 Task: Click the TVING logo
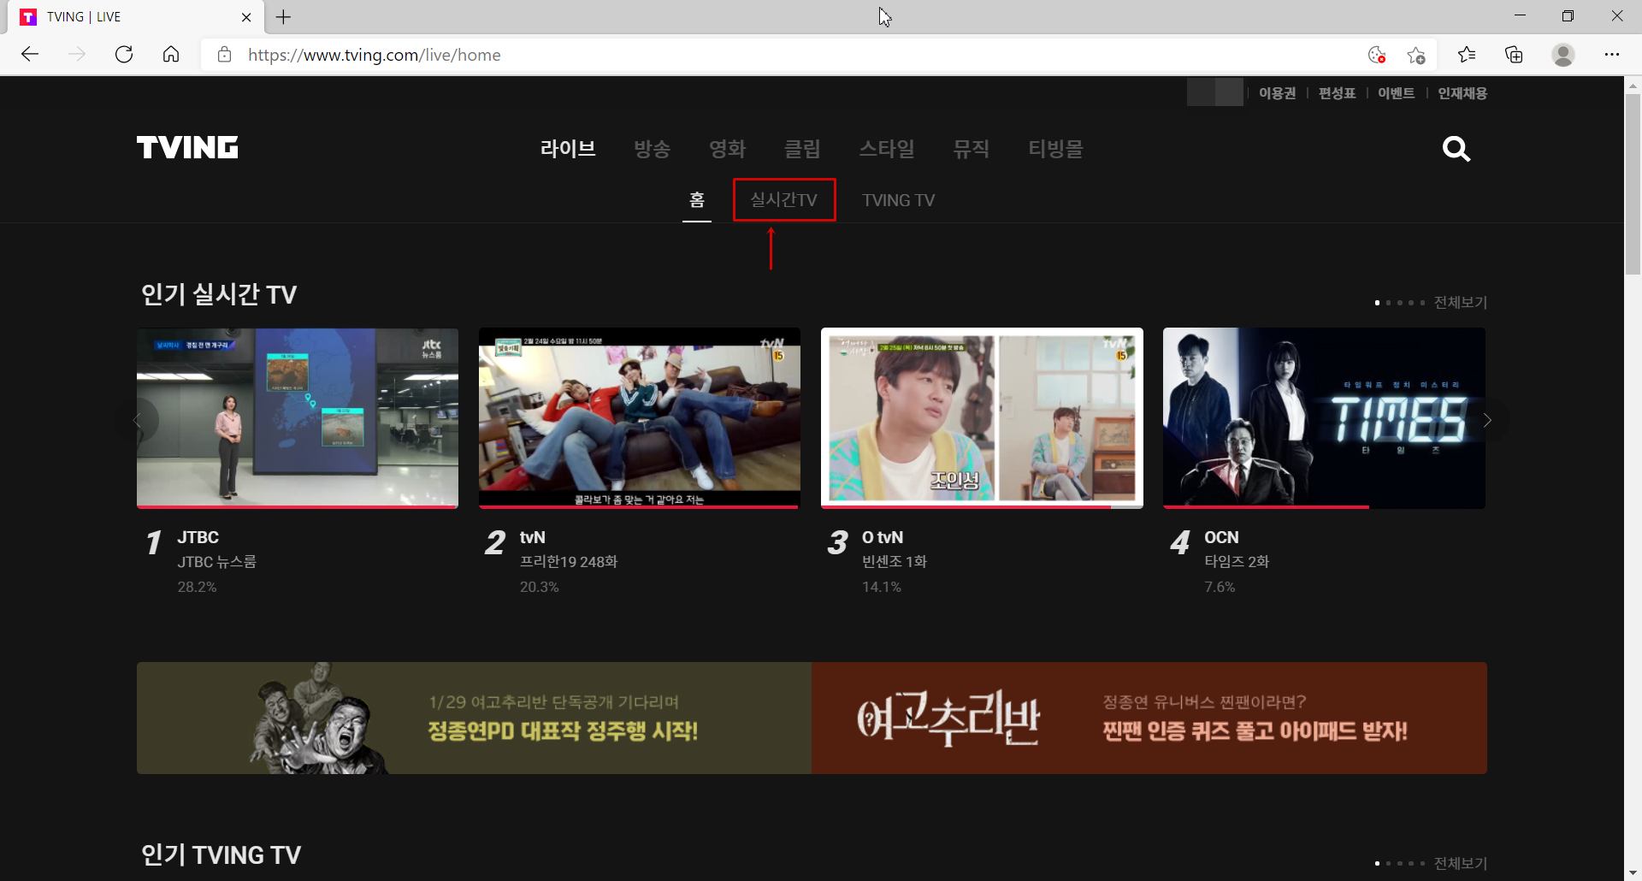[187, 147]
